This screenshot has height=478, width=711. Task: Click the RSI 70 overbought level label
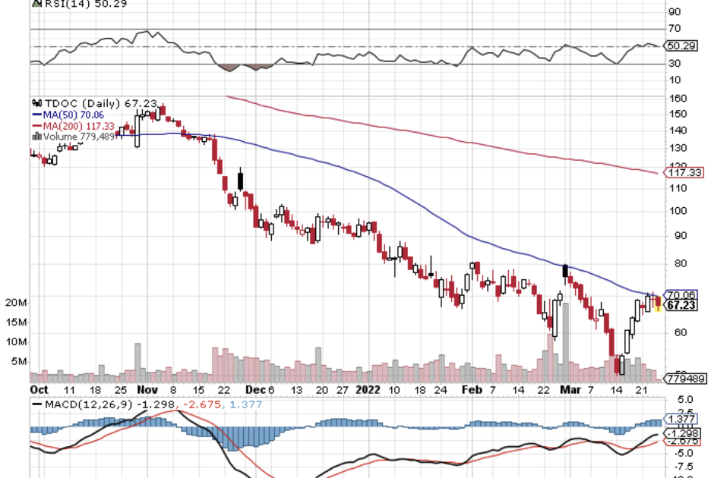674,29
